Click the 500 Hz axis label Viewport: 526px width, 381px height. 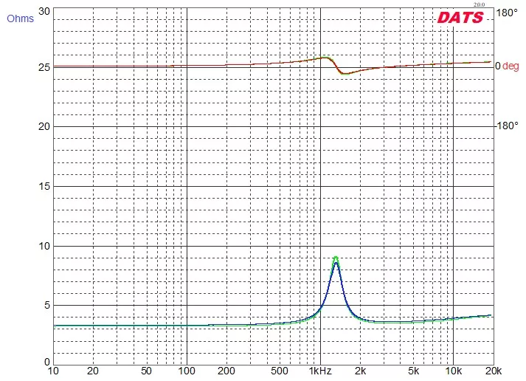[x=280, y=370]
